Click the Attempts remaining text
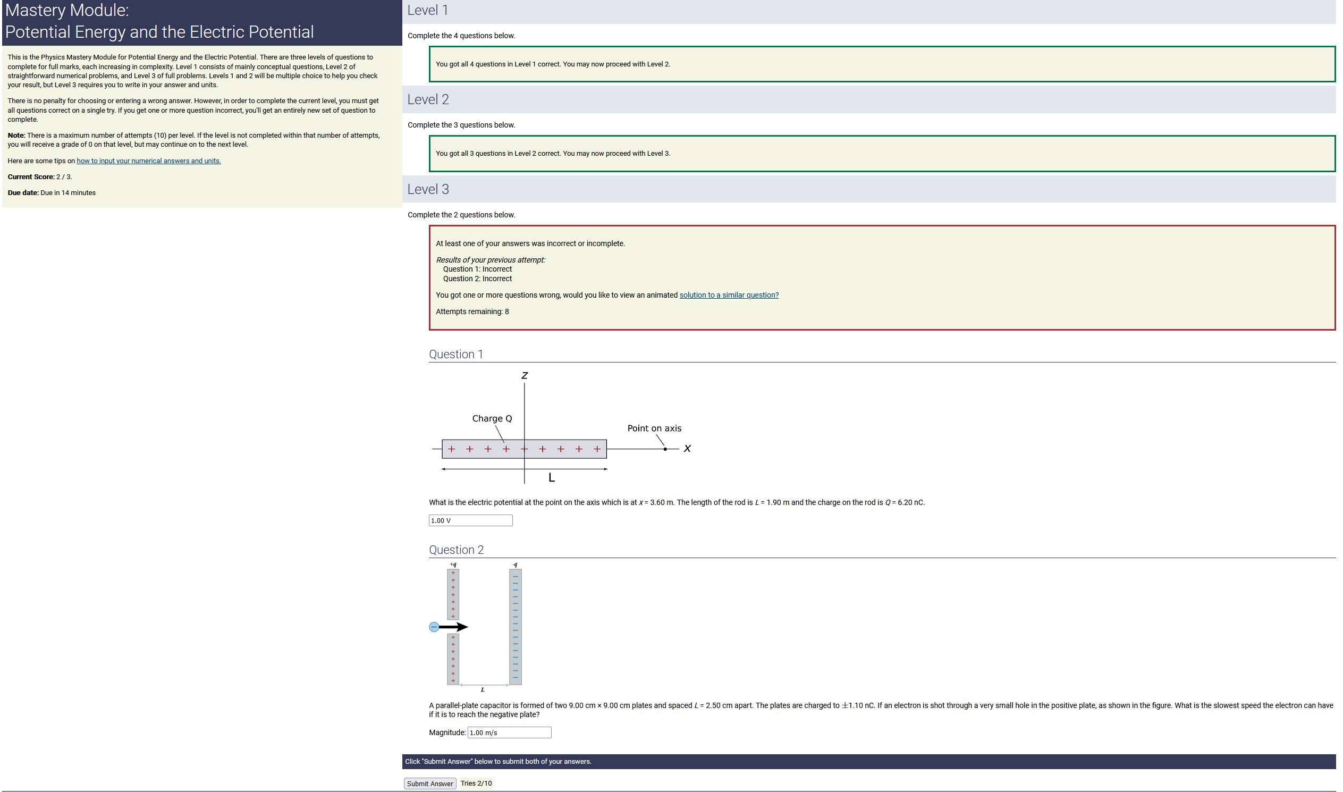This screenshot has width=1343, height=792. click(473, 311)
